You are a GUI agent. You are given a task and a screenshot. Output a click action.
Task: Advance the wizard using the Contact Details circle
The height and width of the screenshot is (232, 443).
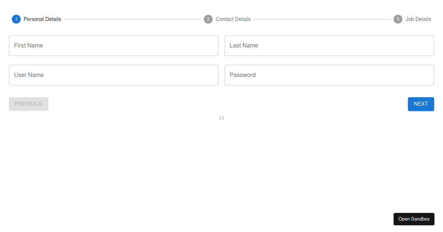[208, 19]
